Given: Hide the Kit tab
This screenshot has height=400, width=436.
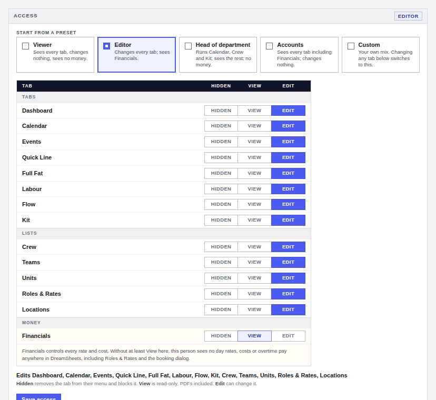Looking at the screenshot, I should click(221, 220).
